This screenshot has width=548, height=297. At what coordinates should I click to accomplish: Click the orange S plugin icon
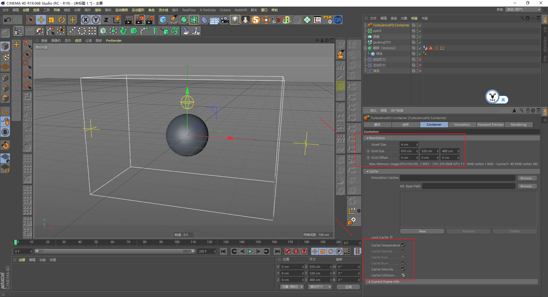(256, 20)
